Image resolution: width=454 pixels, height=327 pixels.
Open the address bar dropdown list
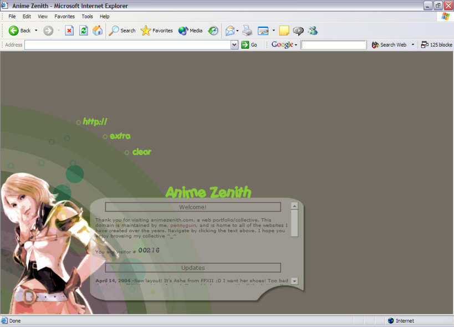234,45
